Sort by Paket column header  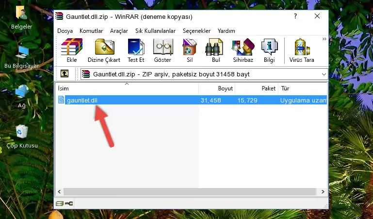257,88
